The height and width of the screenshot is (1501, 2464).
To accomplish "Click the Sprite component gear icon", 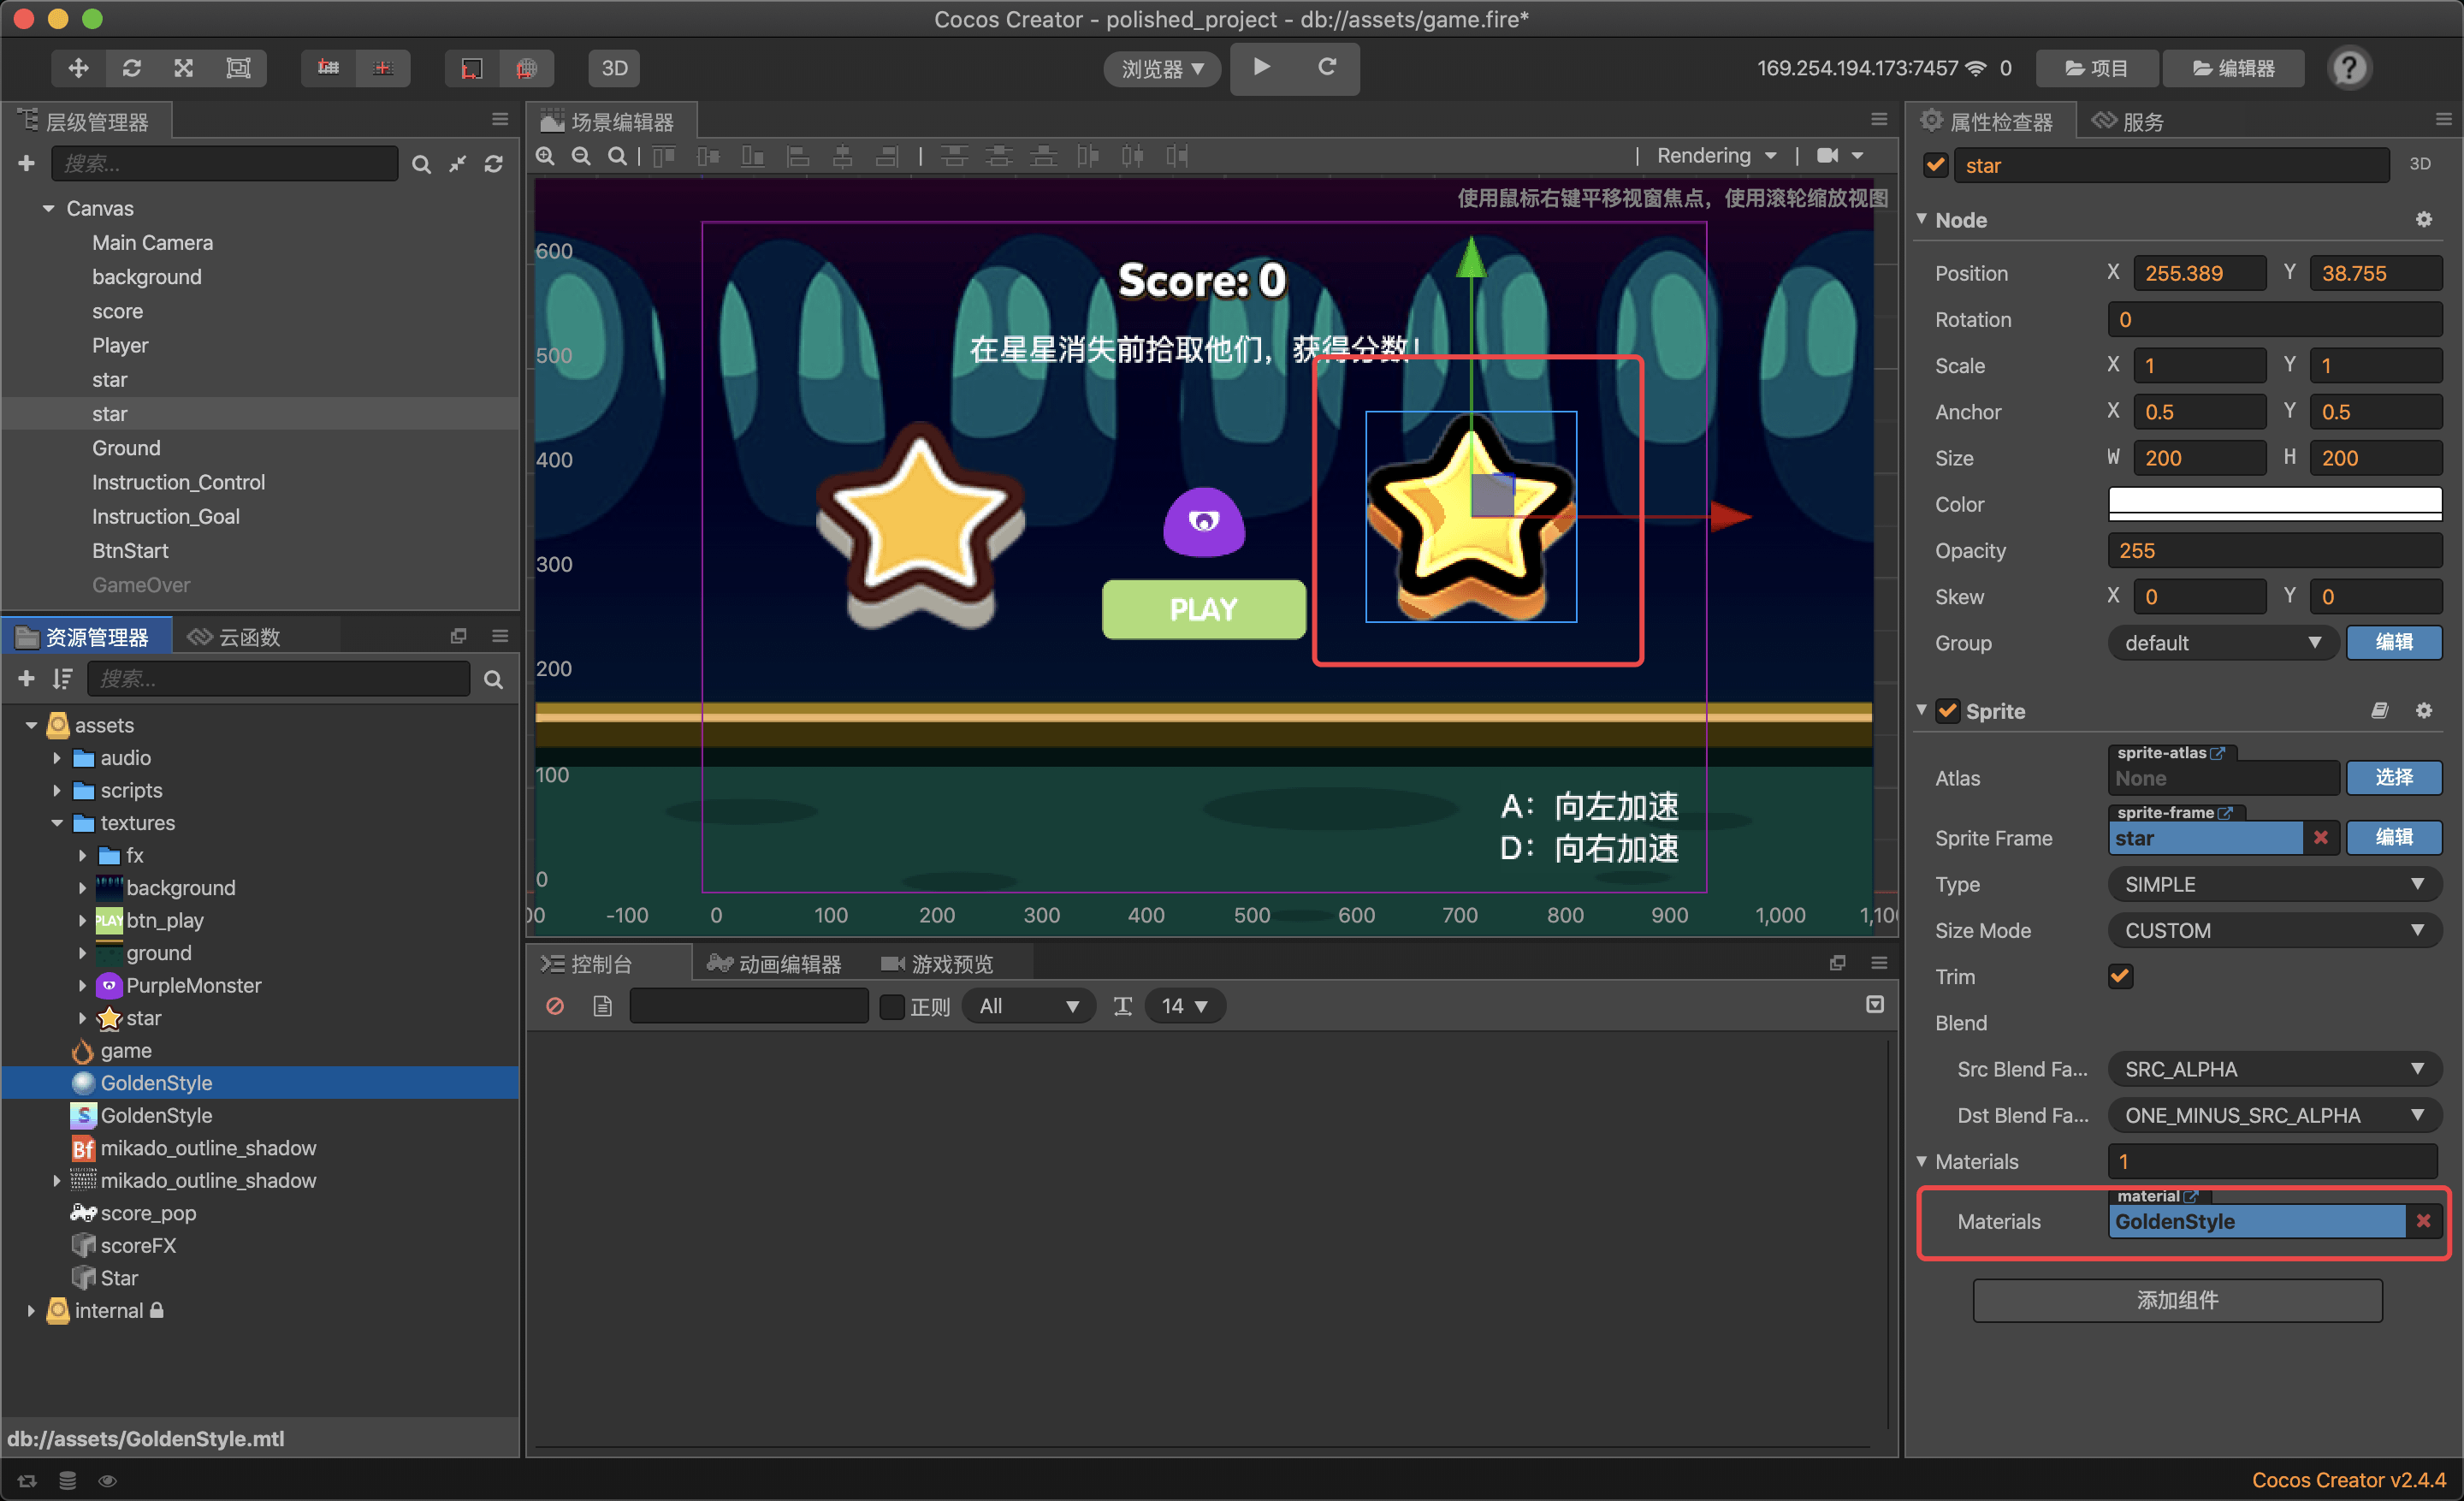I will (2423, 710).
